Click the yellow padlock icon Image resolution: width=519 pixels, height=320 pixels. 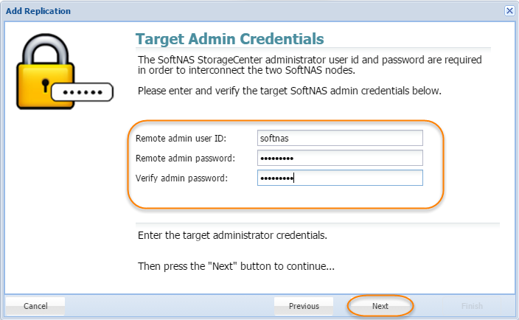click(x=46, y=71)
